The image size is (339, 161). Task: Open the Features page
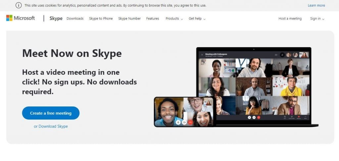153,19
